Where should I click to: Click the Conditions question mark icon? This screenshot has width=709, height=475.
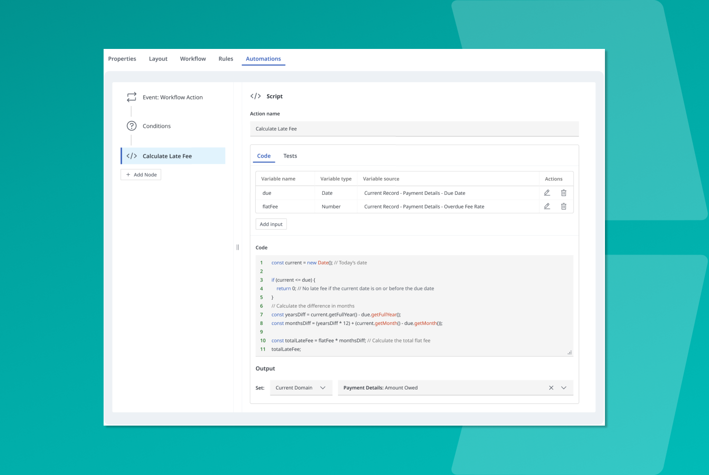click(x=132, y=126)
